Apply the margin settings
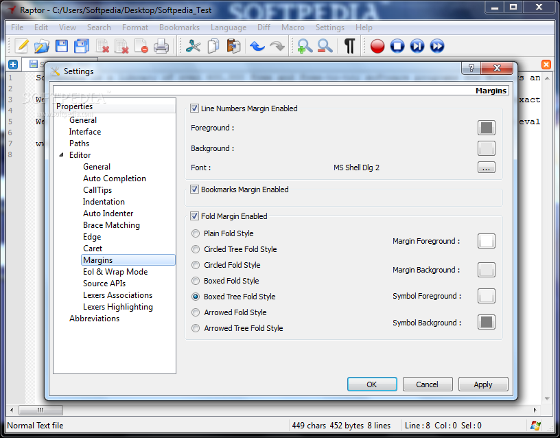The image size is (560, 438). [x=483, y=384]
